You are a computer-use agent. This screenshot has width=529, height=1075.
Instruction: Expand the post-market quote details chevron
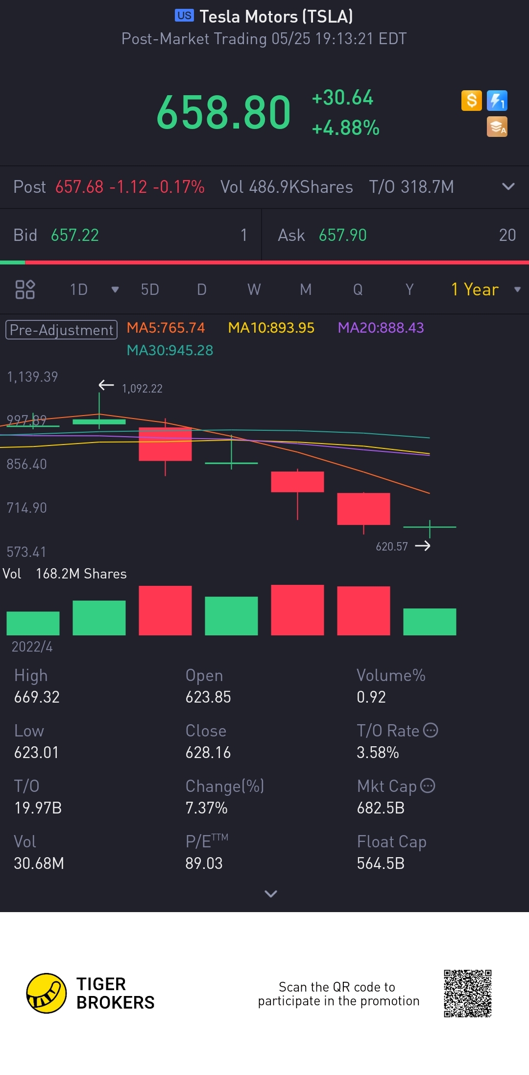point(508,186)
